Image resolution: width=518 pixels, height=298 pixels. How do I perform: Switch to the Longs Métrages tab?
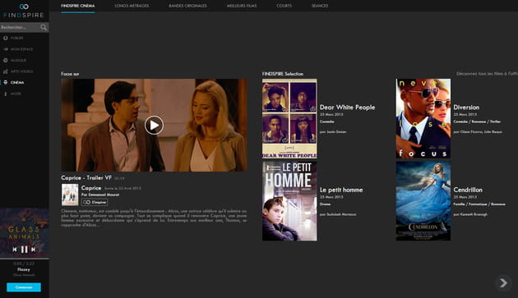pyautogui.click(x=132, y=6)
